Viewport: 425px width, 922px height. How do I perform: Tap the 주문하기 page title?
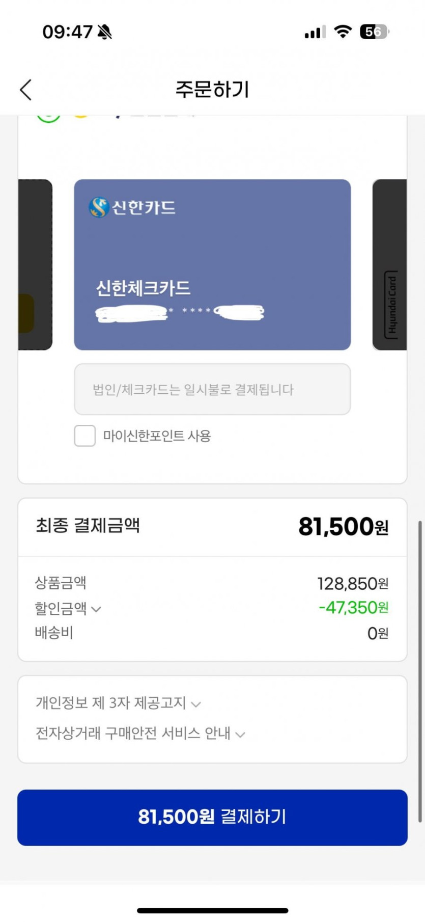pos(212,90)
